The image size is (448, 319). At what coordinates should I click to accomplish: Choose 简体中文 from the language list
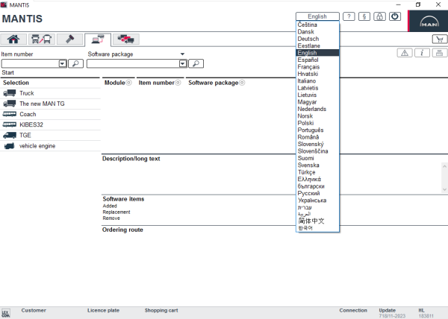point(317,221)
